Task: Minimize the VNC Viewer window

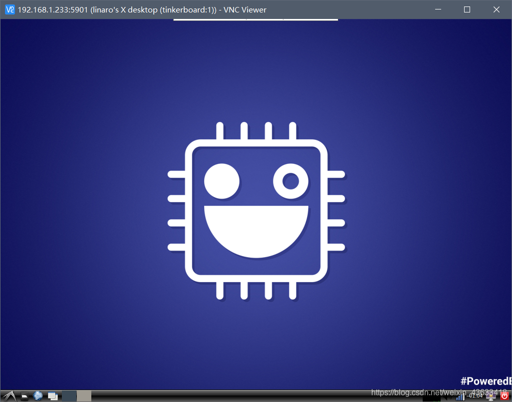Action: tap(438, 9)
